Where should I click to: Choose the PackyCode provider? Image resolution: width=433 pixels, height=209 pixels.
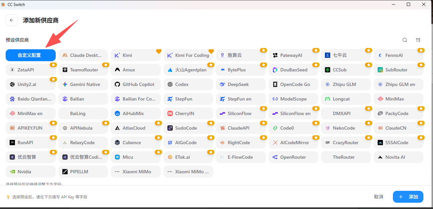[x=399, y=113]
